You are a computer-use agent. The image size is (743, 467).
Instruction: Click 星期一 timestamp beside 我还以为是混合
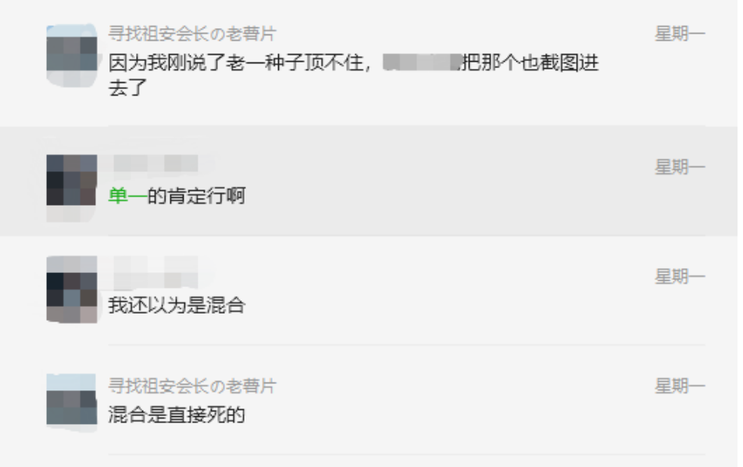[x=680, y=276]
